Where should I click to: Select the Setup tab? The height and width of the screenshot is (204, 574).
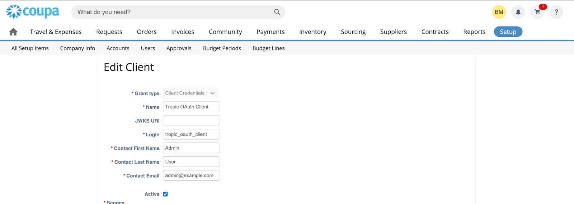tap(508, 32)
